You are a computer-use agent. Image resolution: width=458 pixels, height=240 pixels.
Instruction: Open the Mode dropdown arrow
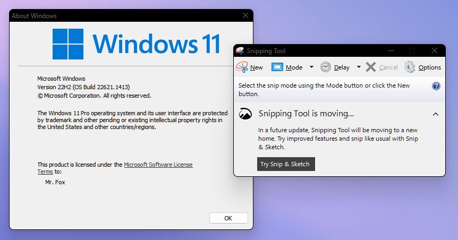click(312, 67)
